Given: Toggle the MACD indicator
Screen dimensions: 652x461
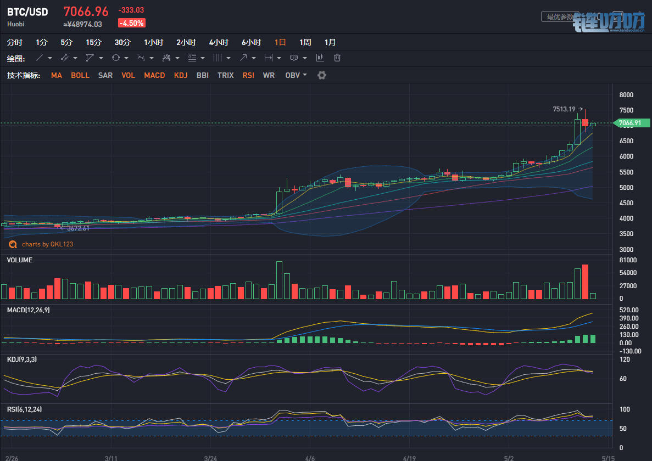Looking at the screenshot, I should tap(154, 75).
